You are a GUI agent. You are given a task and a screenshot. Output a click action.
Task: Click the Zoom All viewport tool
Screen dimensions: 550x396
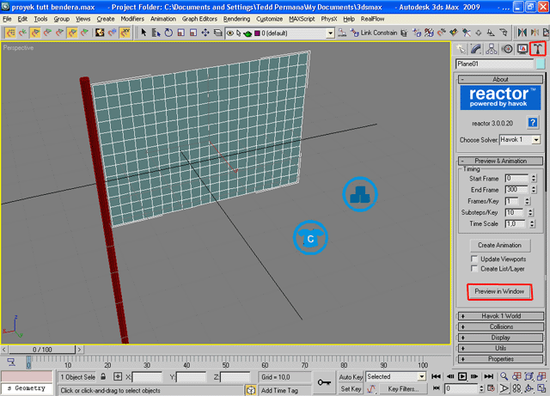click(516, 376)
